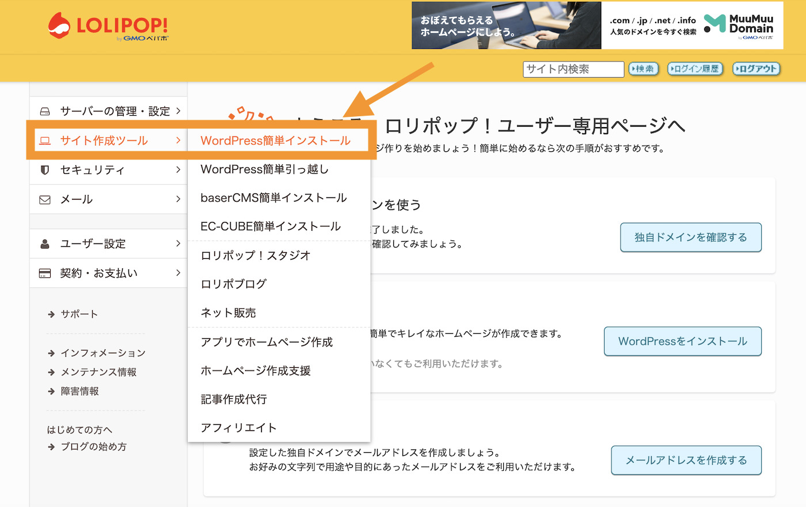The height and width of the screenshot is (507, 806).
Task: Choose baserCMS簡単インストール
Action: [273, 198]
